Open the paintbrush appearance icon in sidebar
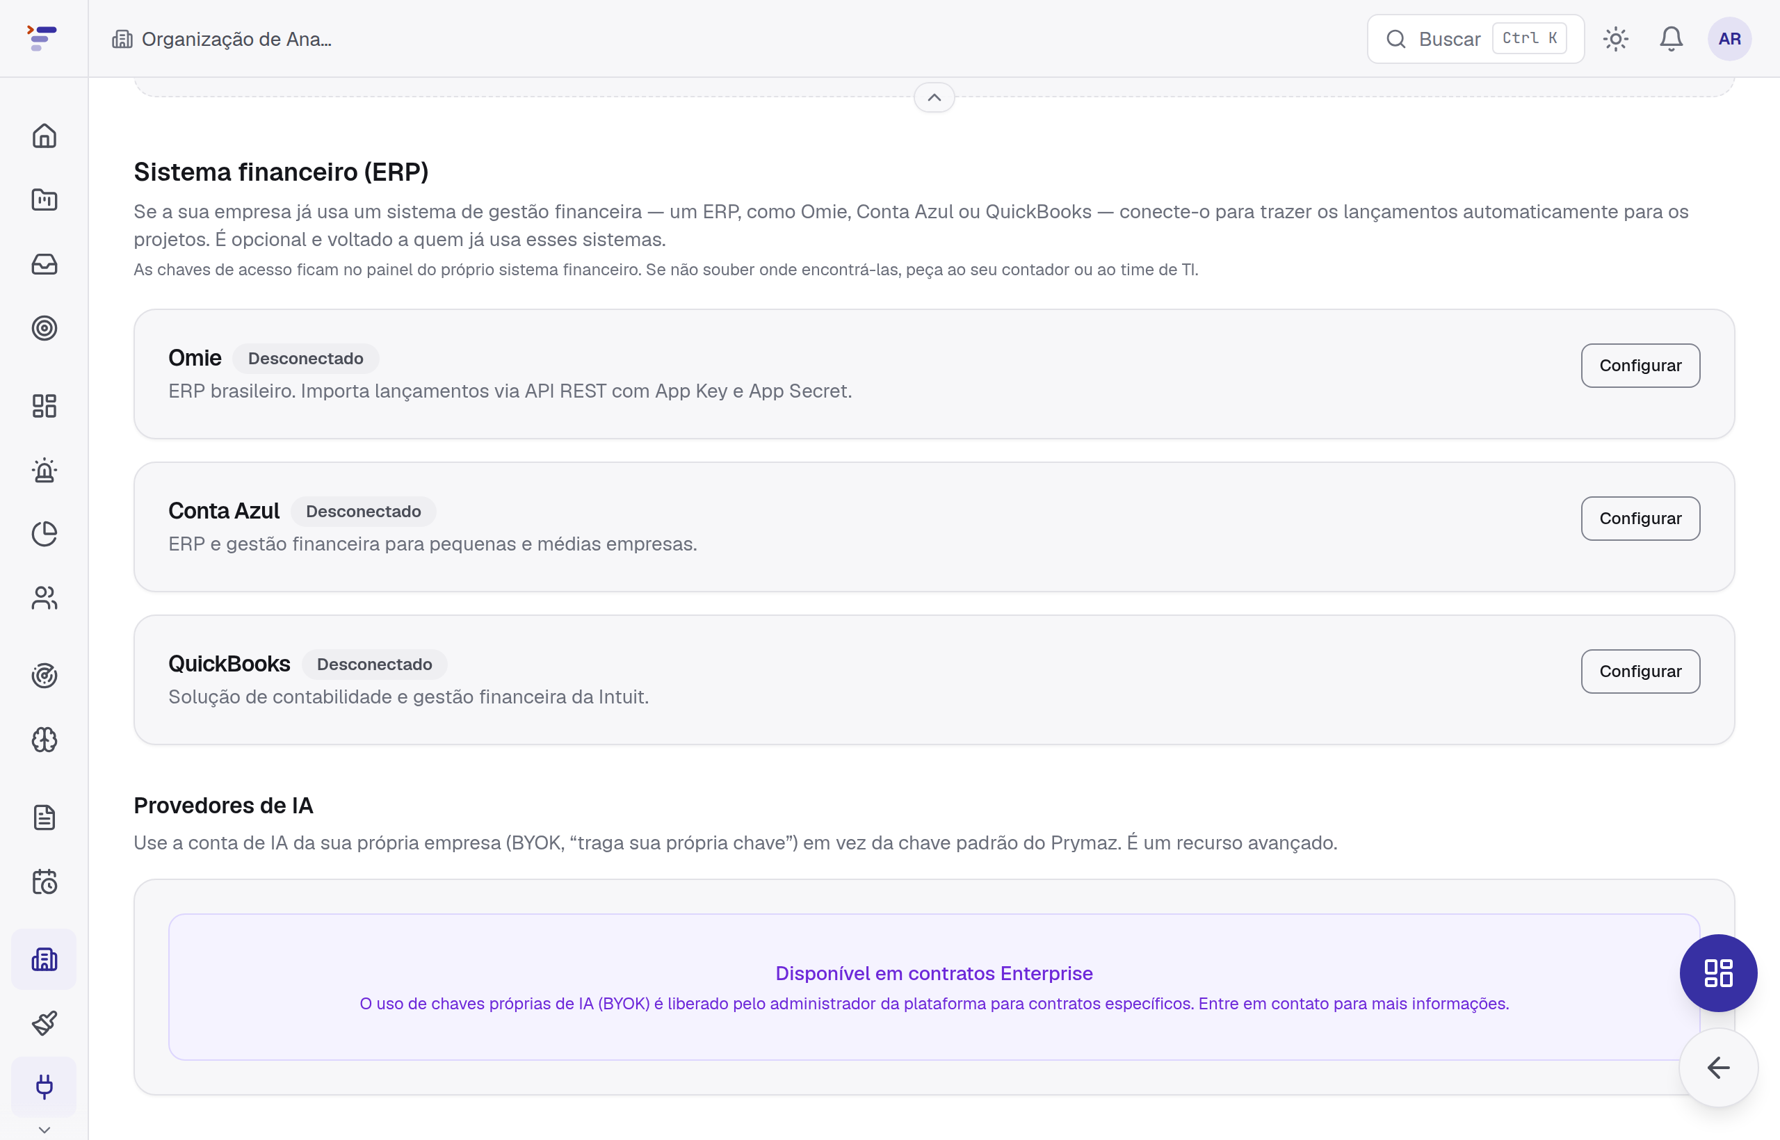This screenshot has height=1140, width=1780. point(44,1023)
